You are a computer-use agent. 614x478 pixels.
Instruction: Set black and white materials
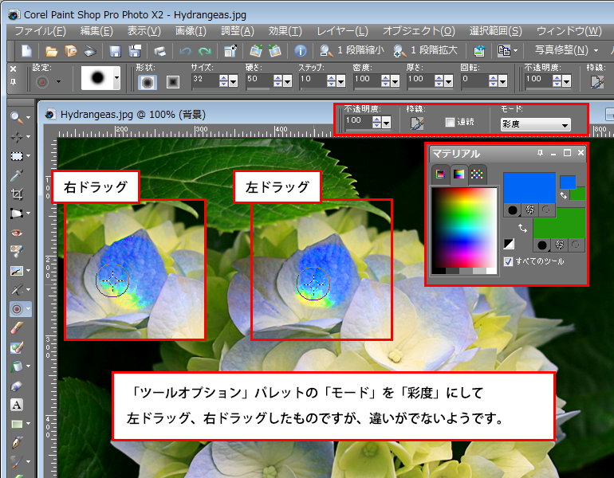click(509, 244)
